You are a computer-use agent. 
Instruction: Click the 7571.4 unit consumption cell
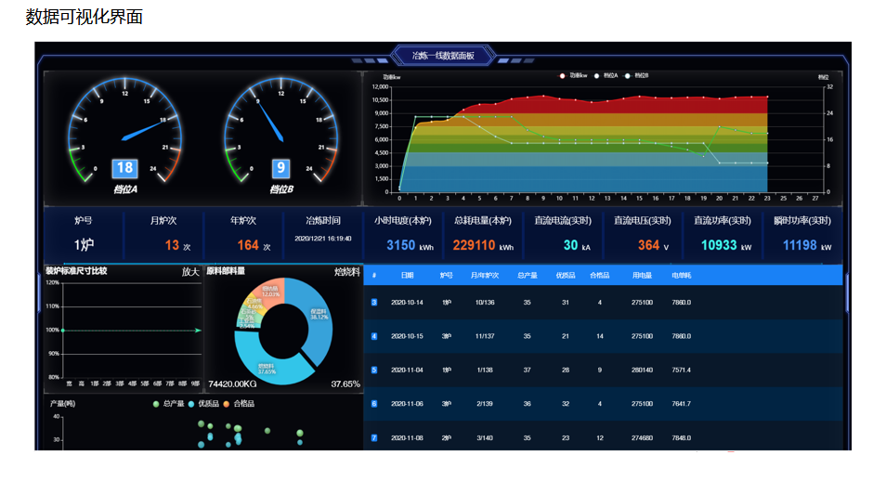(682, 370)
